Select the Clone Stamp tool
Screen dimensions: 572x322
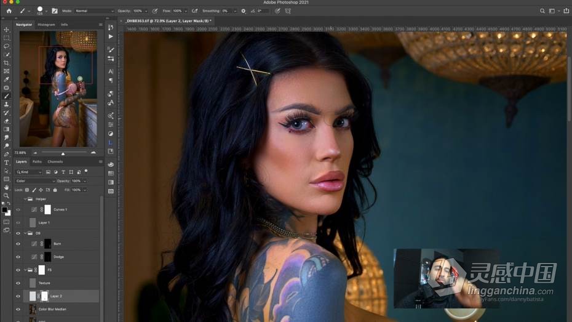(x=7, y=105)
